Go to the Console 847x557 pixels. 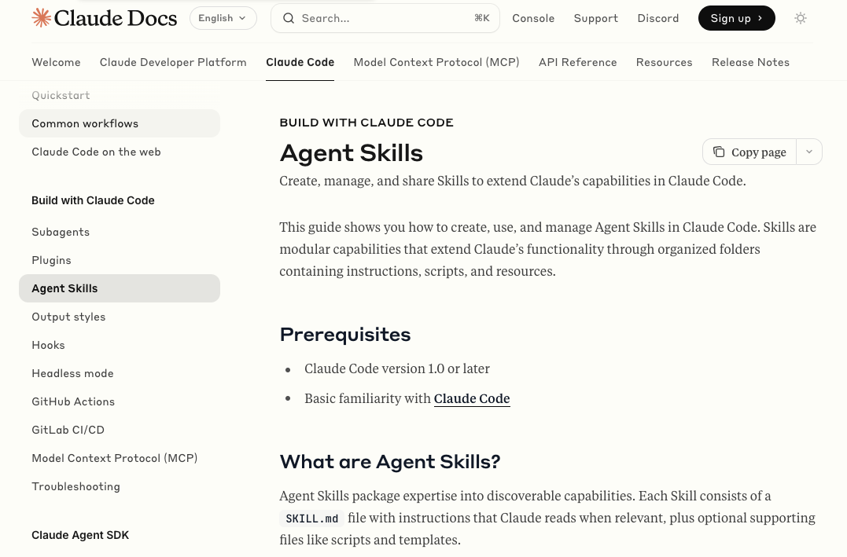tap(533, 18)
